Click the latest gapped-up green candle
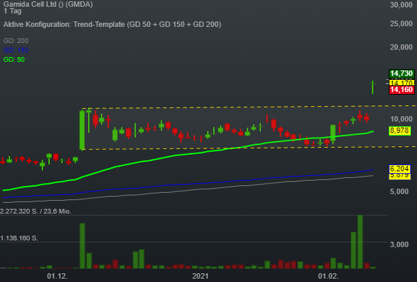The image size is (417, 282). click(373, 87)
